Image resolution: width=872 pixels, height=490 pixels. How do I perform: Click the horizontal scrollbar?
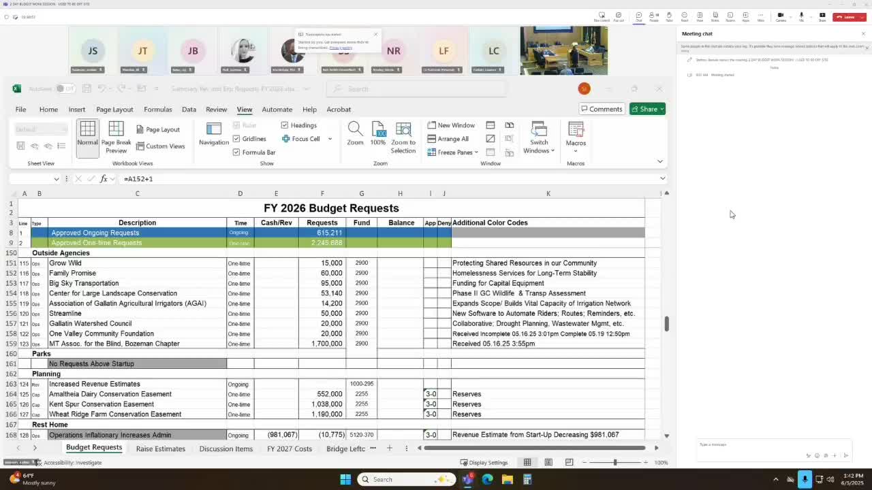534,448
